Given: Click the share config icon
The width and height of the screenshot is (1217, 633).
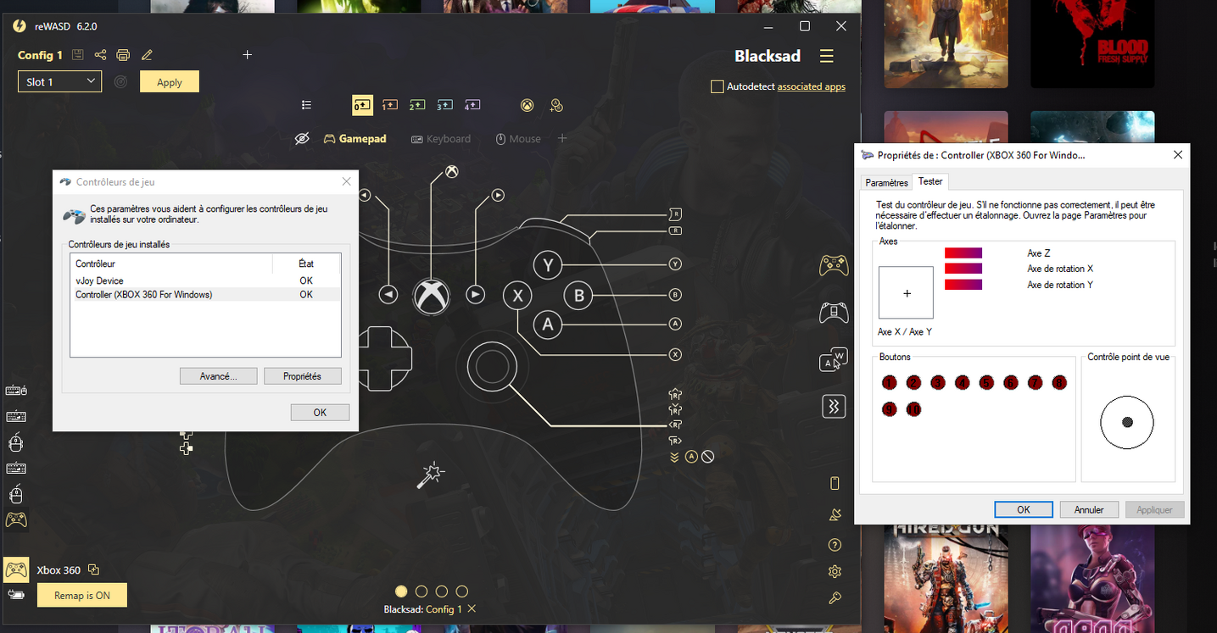Looking at the screenshot, I should pos(100,55).
